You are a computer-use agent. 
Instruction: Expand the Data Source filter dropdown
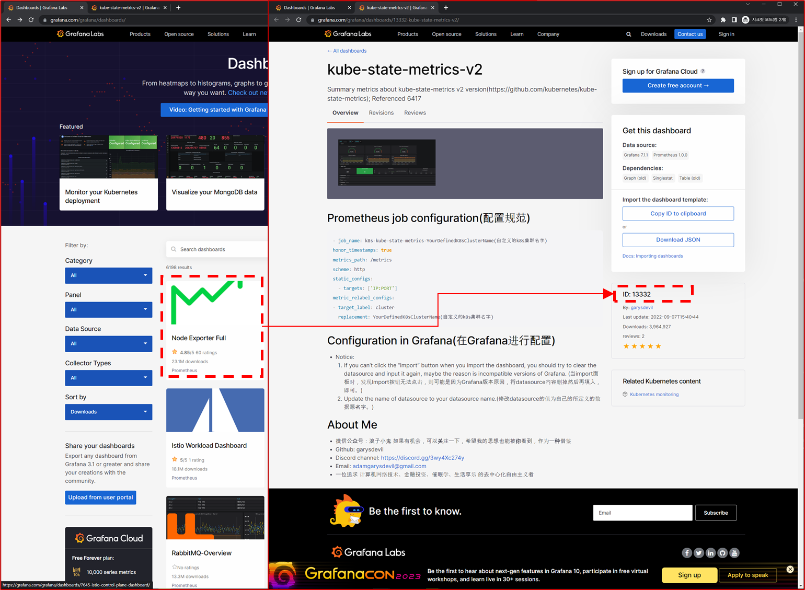(x=109, y=343)
